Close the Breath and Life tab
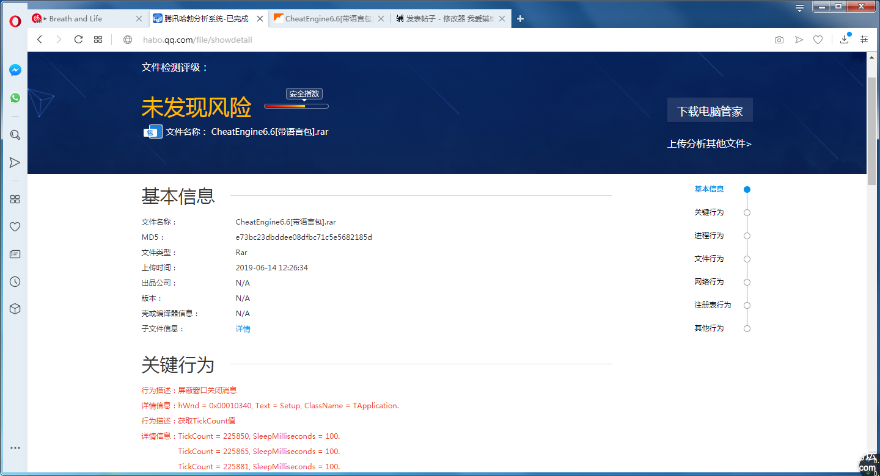The height and width of the screenshot is (476, 880). coord(139,19)
